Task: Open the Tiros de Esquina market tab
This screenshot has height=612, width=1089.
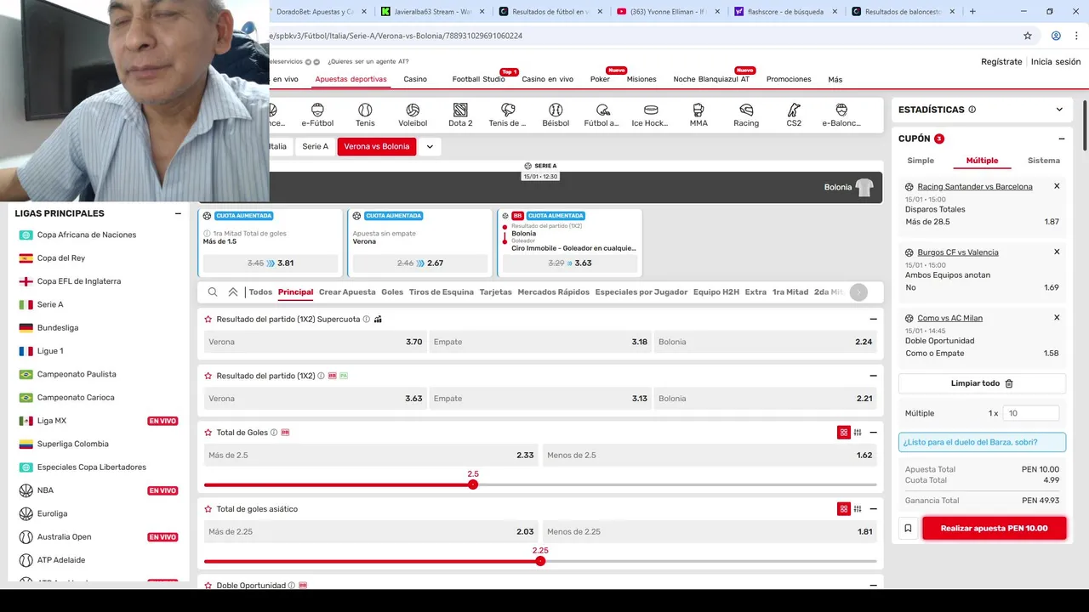Action: click(x=442, y=292)
